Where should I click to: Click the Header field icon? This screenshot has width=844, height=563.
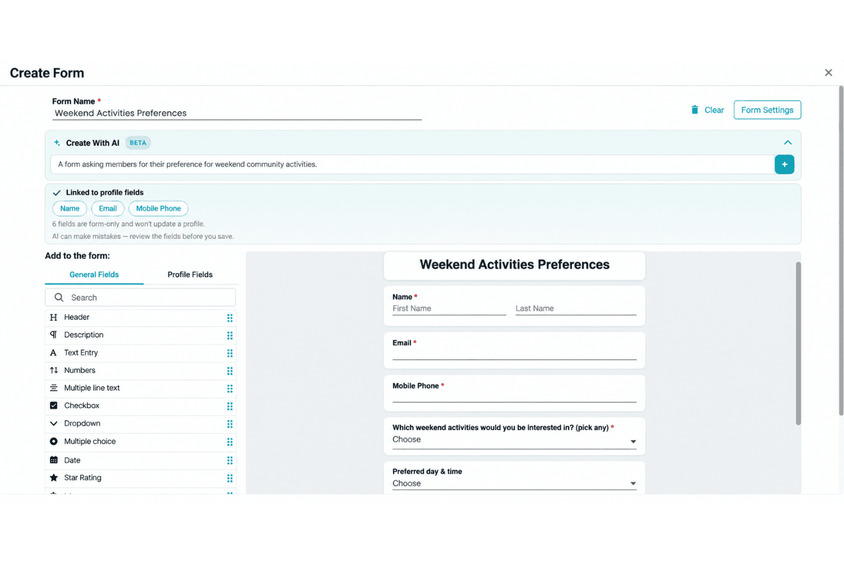[x=54, y=317]
